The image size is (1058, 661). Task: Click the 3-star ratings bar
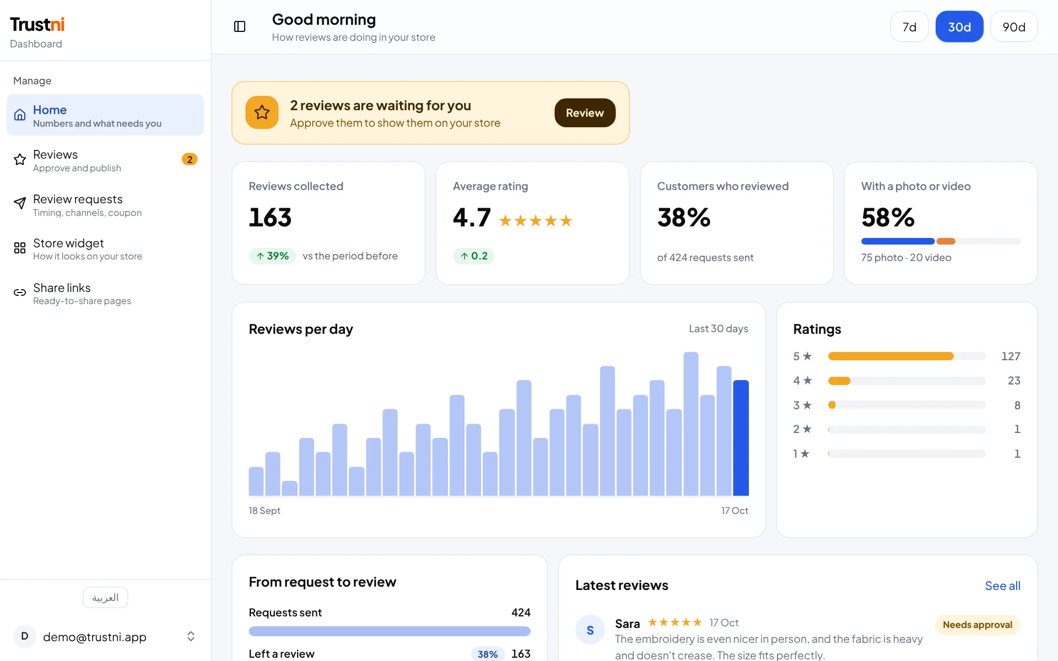(x=907, y=405)
